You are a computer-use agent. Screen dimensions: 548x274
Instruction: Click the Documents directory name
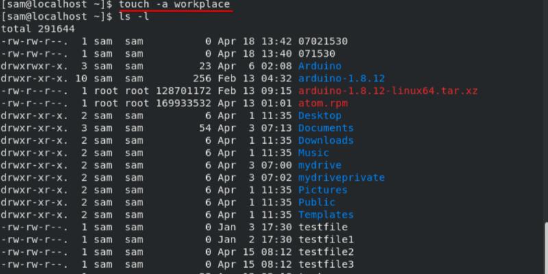pos(325,128)
